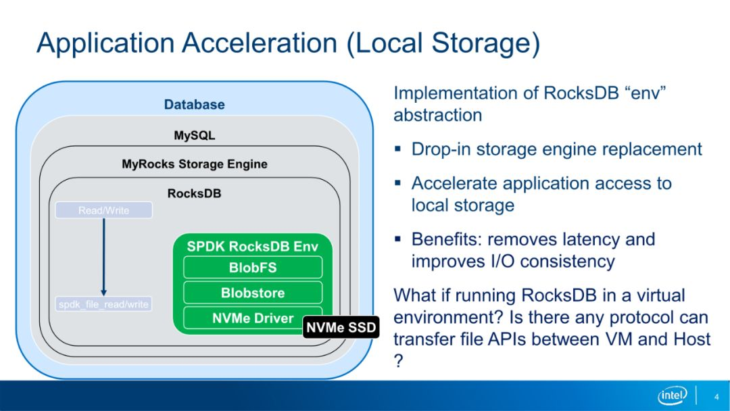
Task: Click the slide number '4'
Action: point(716,397)
